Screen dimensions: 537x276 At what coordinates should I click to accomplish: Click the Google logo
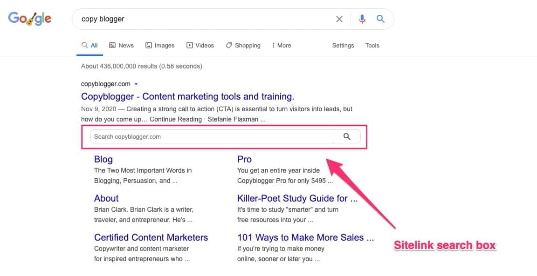click(x=30, y=18)
